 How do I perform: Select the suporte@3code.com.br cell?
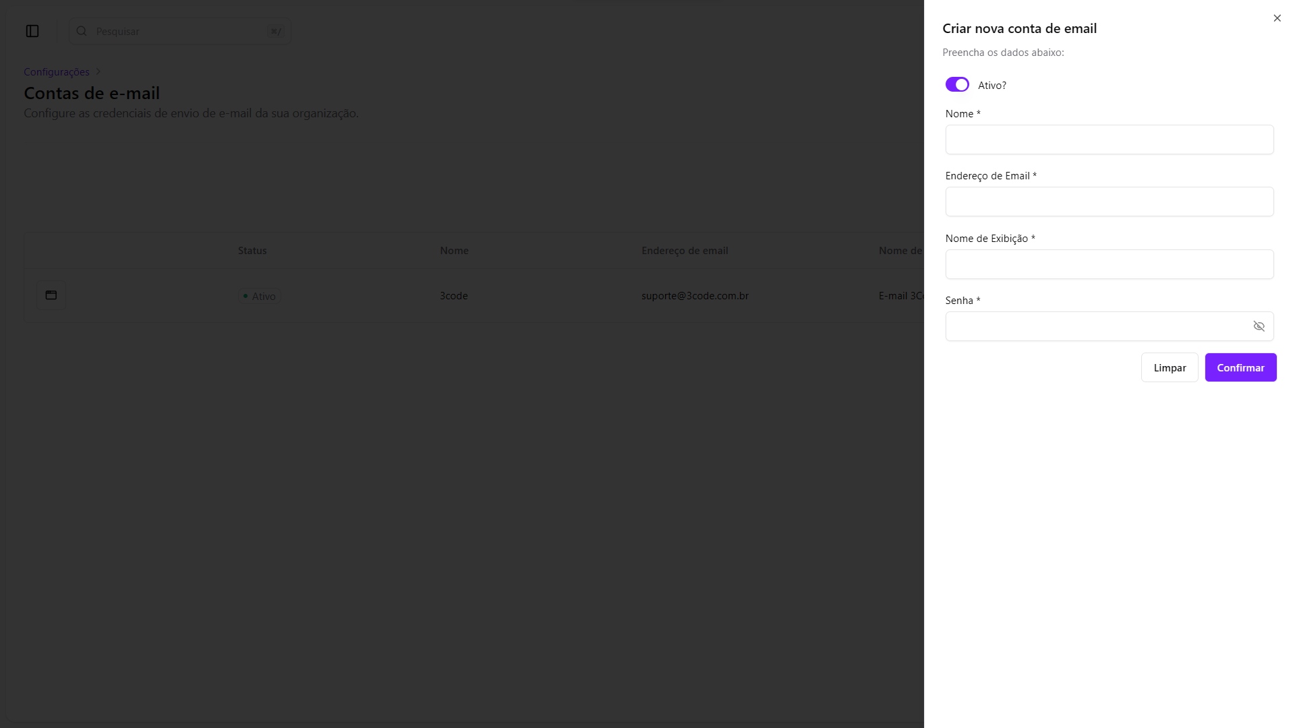pyautogui.click(x=695, y=296)
